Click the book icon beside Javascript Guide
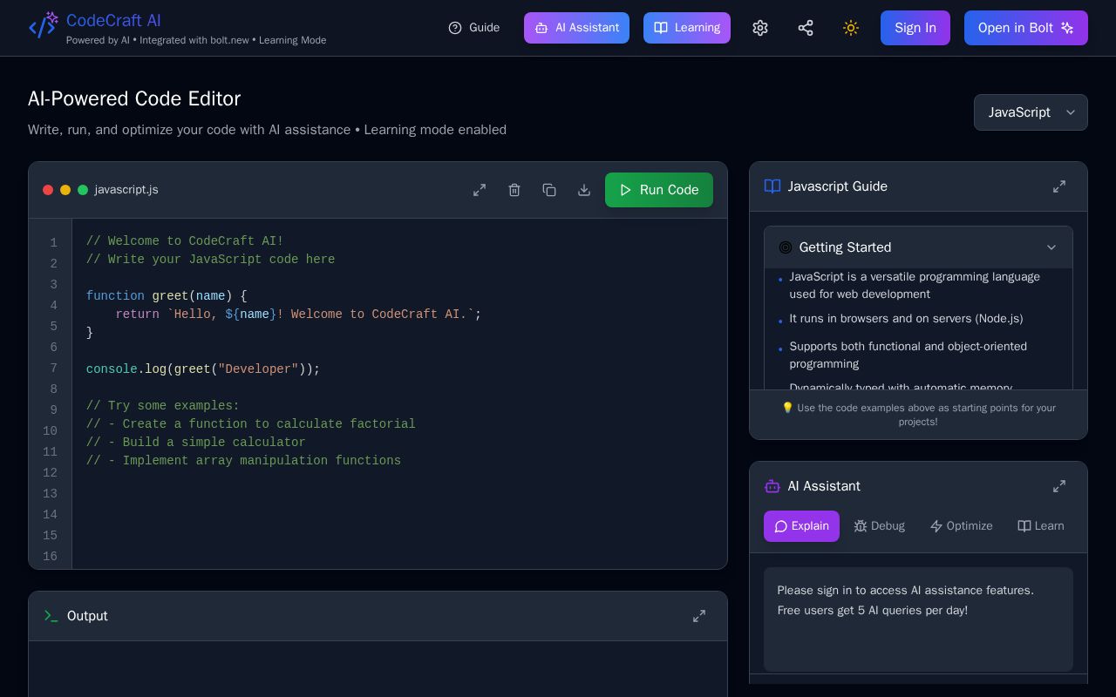 (x=772, y=186)
